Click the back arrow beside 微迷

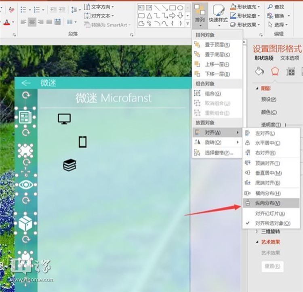[26, 83]
